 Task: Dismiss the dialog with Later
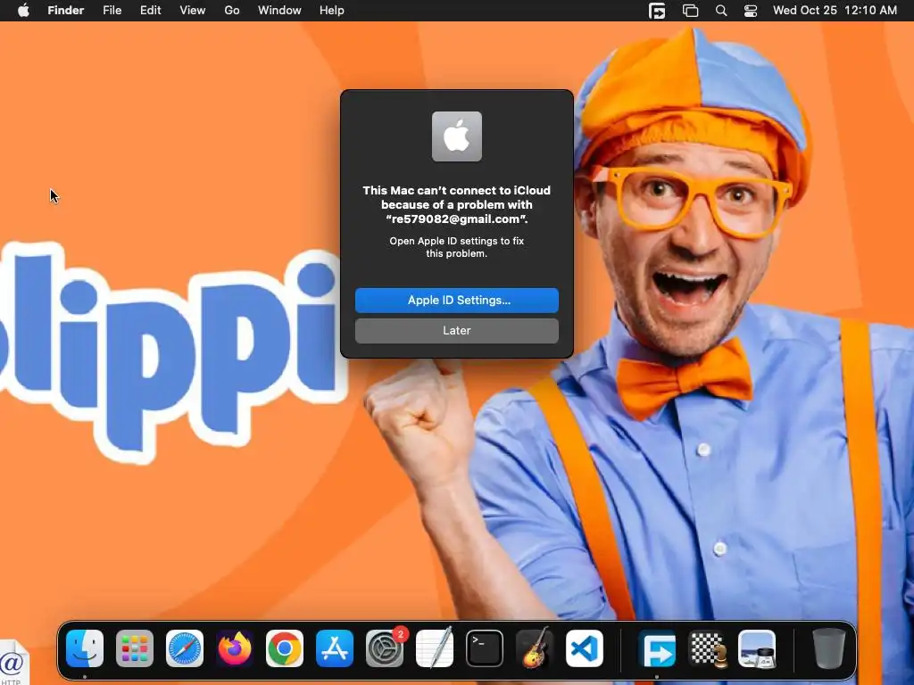(457, 331)
